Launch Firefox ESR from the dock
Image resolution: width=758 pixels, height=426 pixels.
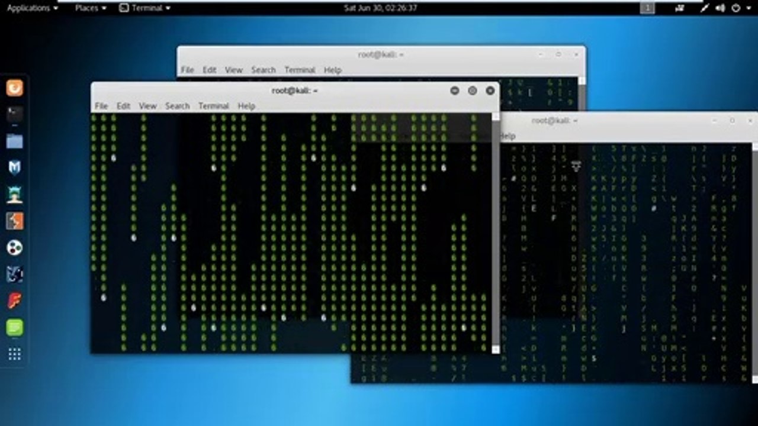coord(15,89)
